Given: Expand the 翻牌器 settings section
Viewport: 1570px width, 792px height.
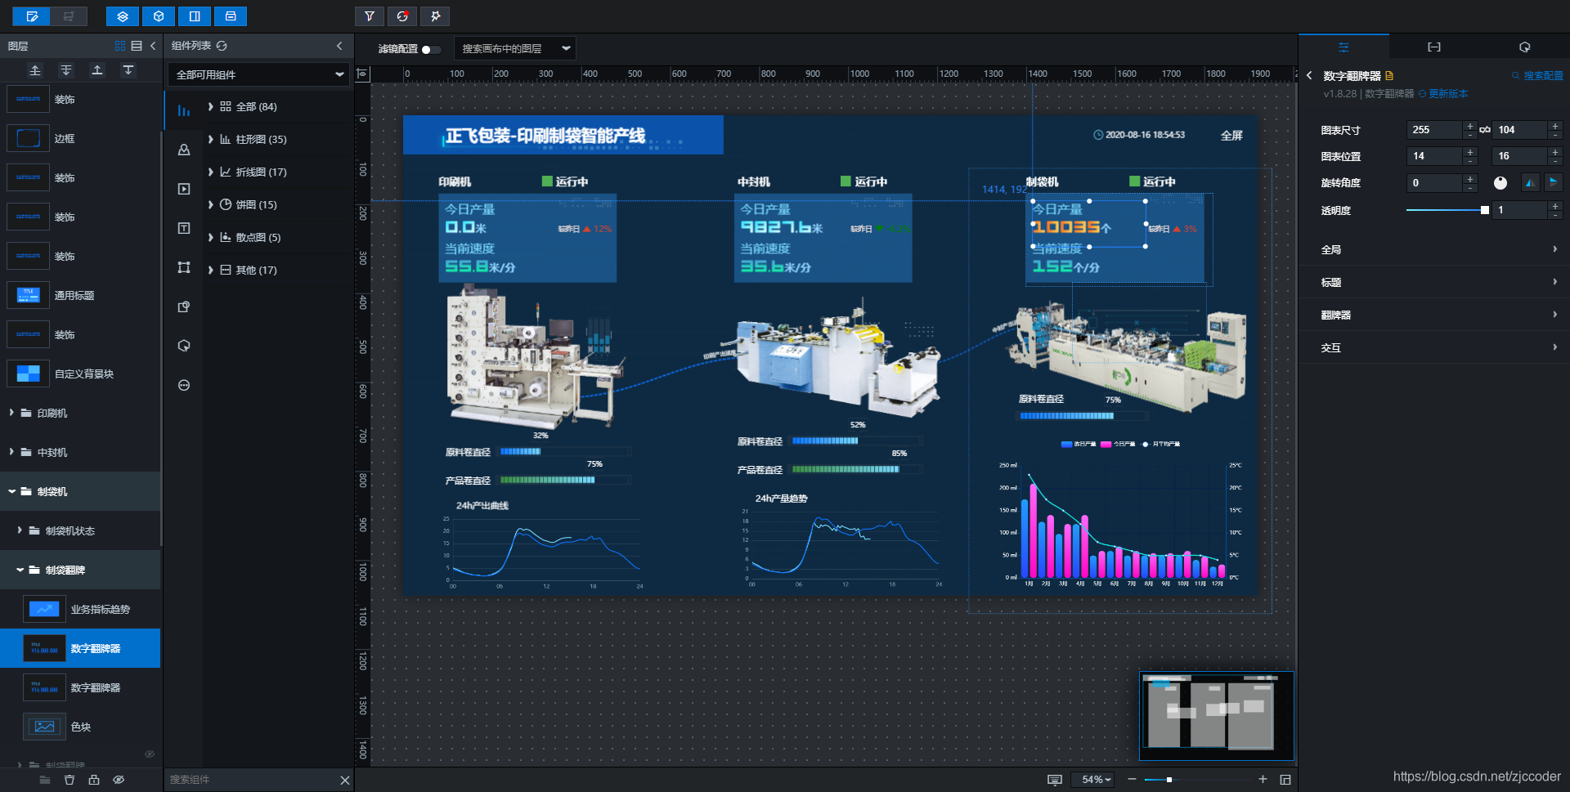Looking at the screenshot, I should tap(1434, 315).
